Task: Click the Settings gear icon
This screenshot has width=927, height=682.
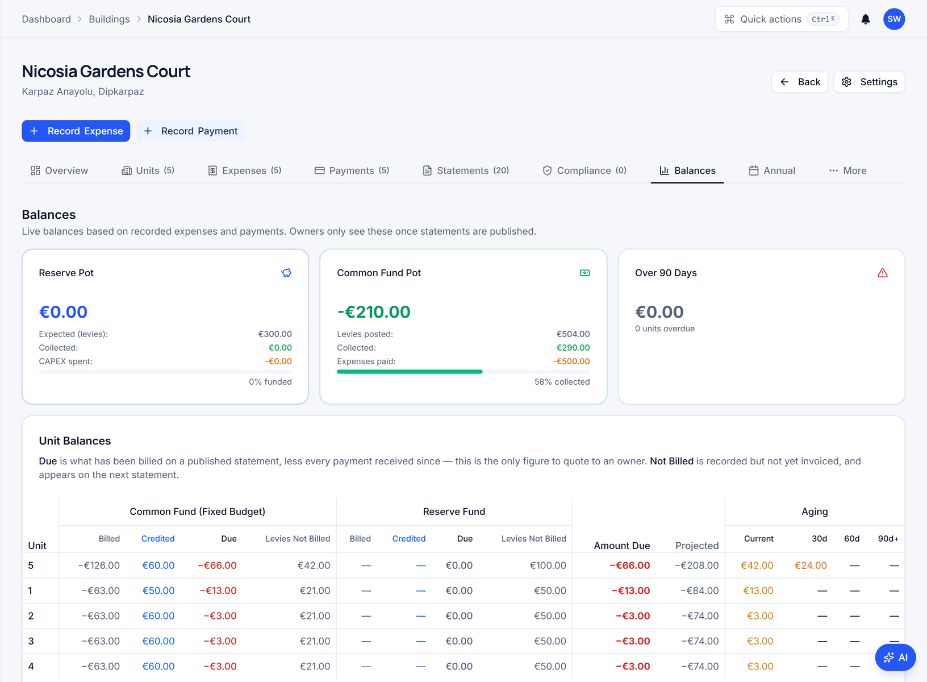Action: coord(846,82)
